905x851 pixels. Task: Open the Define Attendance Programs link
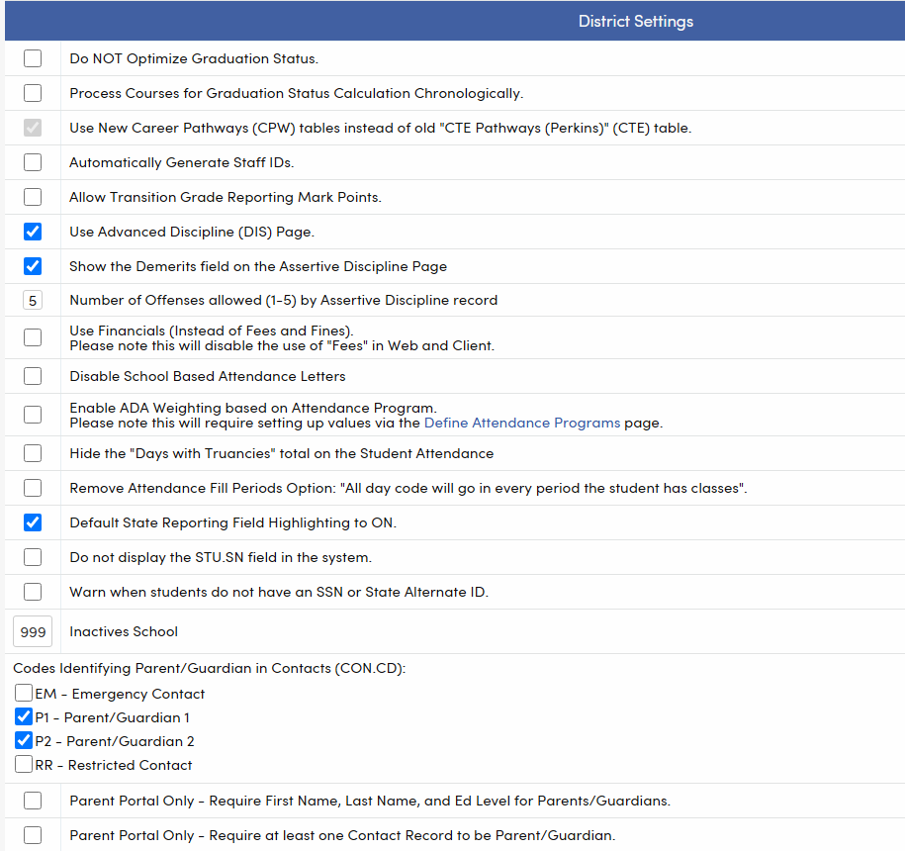click(522, 423)
